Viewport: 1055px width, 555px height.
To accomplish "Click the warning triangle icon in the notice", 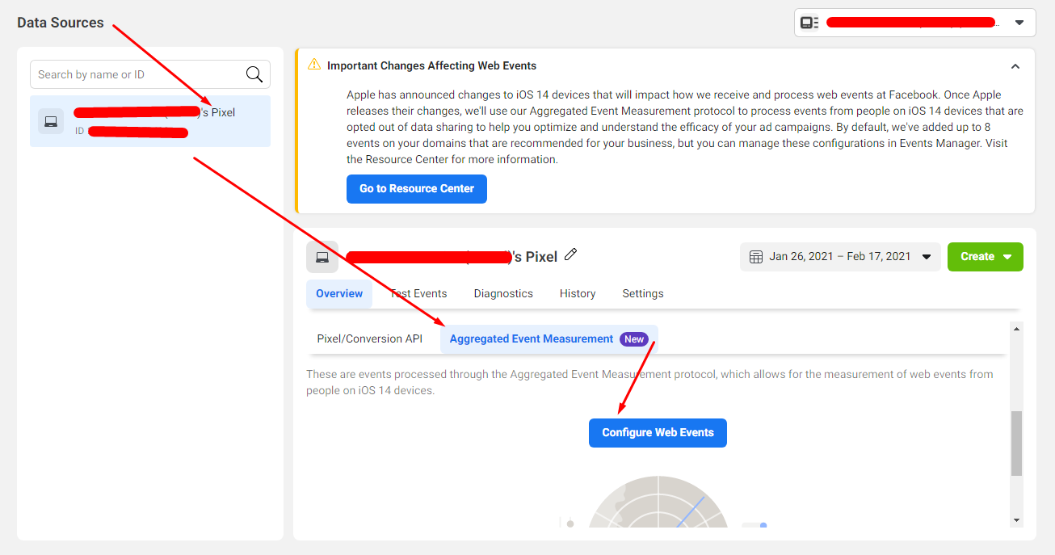I will [314, 65].
